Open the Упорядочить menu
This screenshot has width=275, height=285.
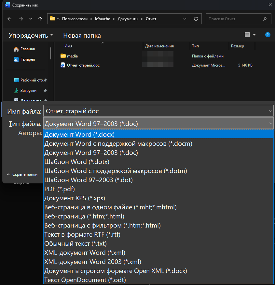[x=31, y=35]
